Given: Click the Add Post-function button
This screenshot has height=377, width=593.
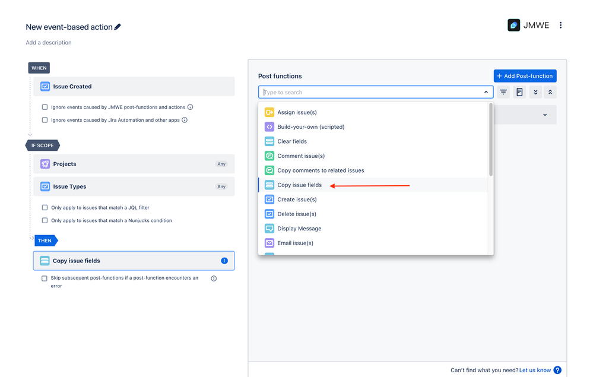Looking at the screenshot, I should click(525, 76).
